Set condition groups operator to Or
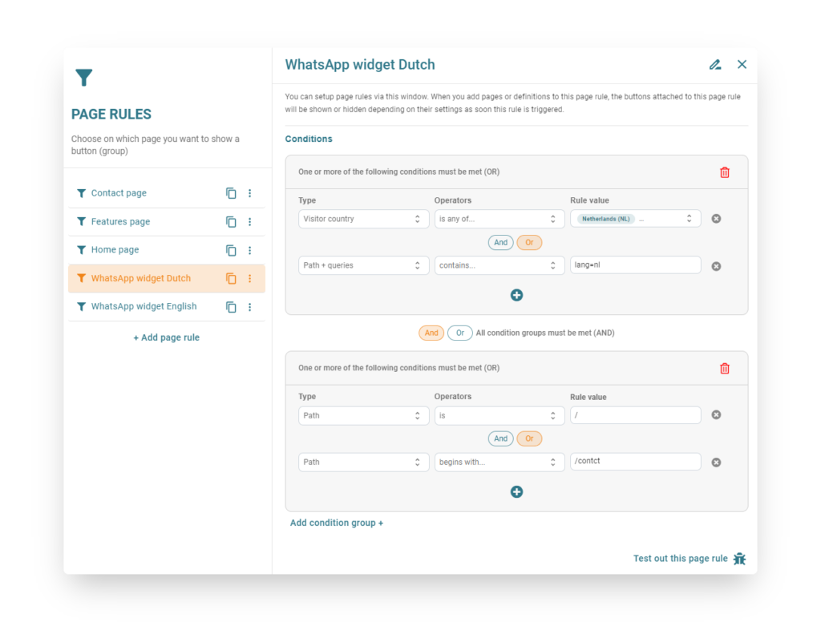The height and width of the screenshot is (622, 821). 459,333
